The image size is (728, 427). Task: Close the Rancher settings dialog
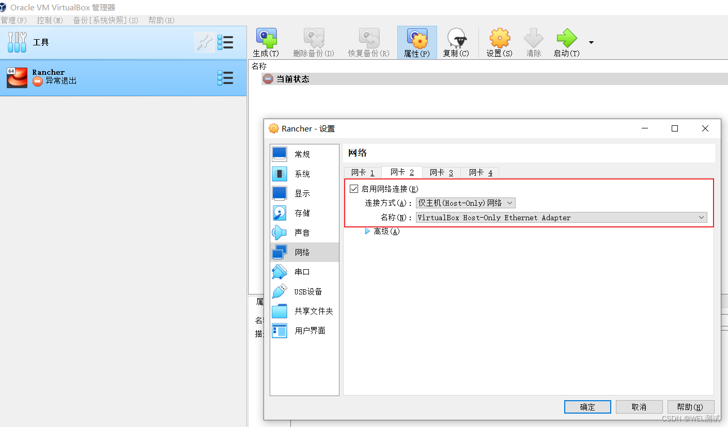click(705, 128)
